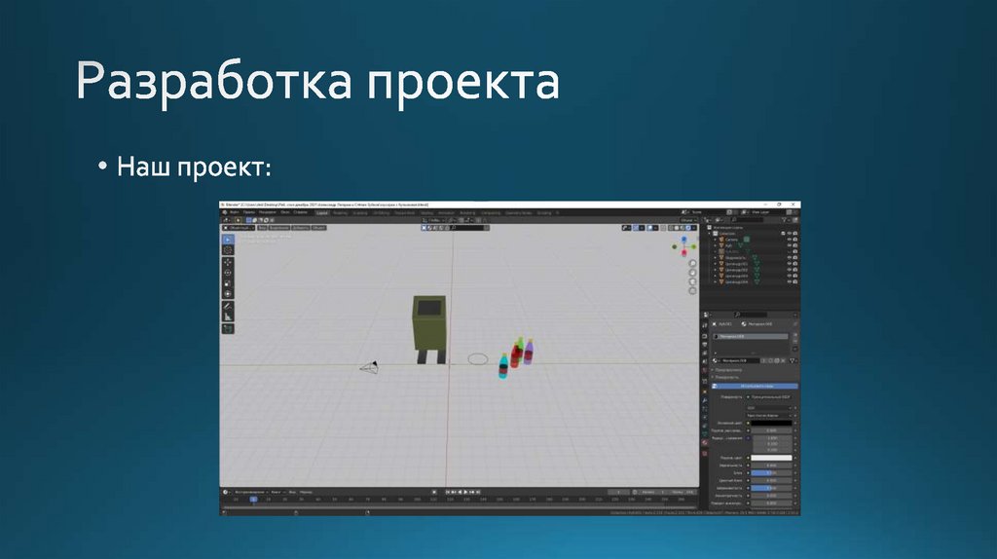Open the Modifiers wrench properties tab
997x559 pixels.
[705, 400]
